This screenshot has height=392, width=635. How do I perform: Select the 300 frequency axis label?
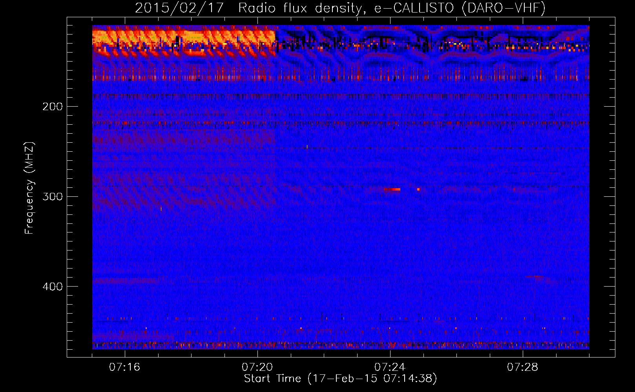tap(53, 196)
